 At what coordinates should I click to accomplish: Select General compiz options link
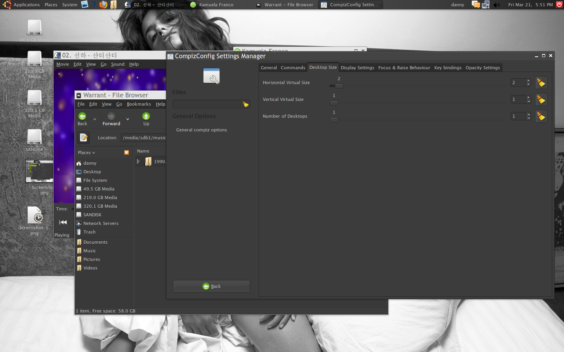201,130
